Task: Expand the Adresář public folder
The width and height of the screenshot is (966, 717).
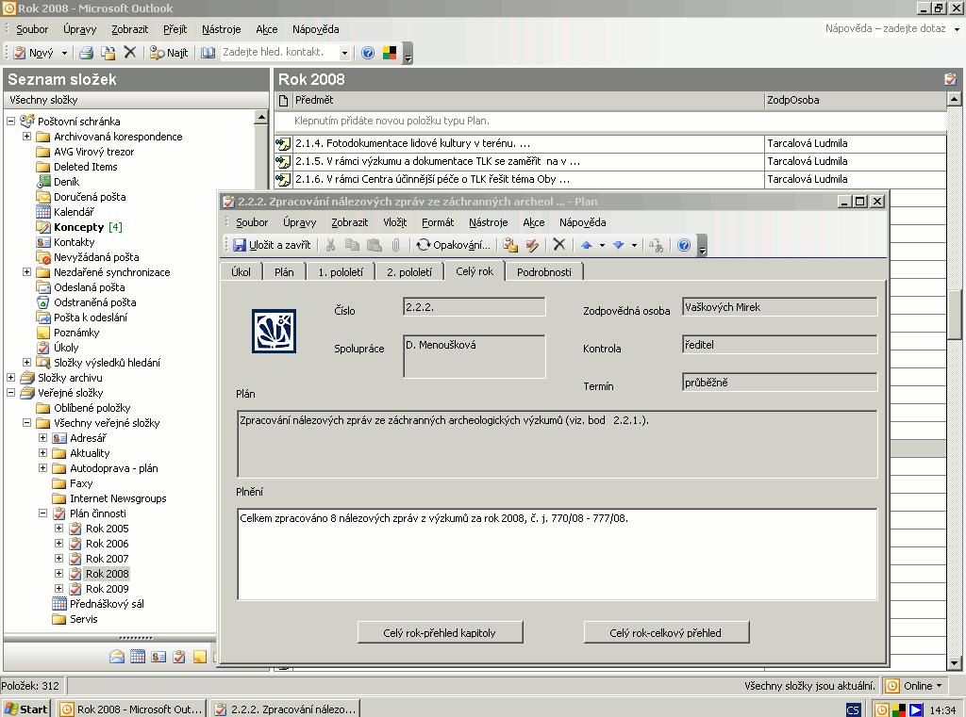Action: click(x=42, y=437)
